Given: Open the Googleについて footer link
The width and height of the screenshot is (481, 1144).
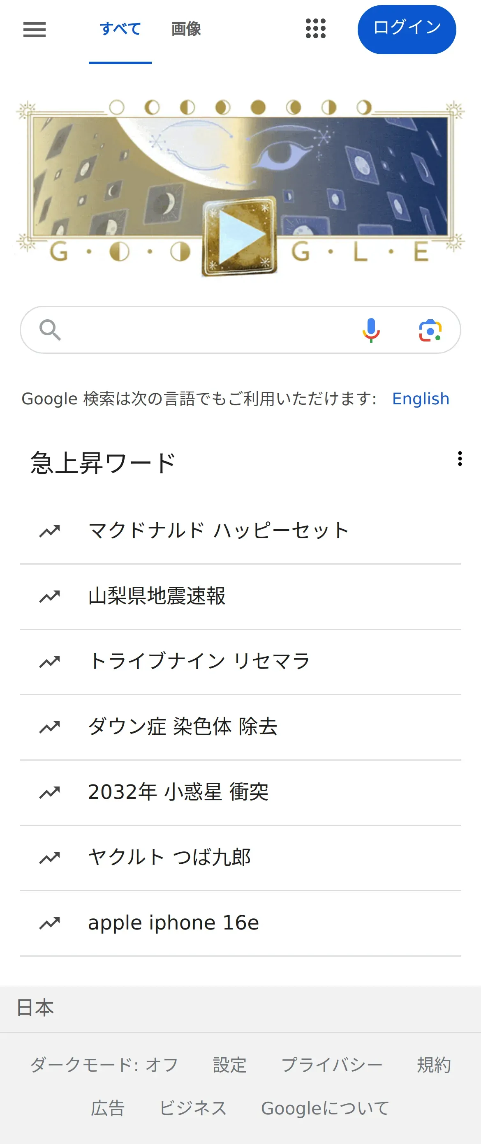Looking at the screenshot, I should click(325, 1108).
